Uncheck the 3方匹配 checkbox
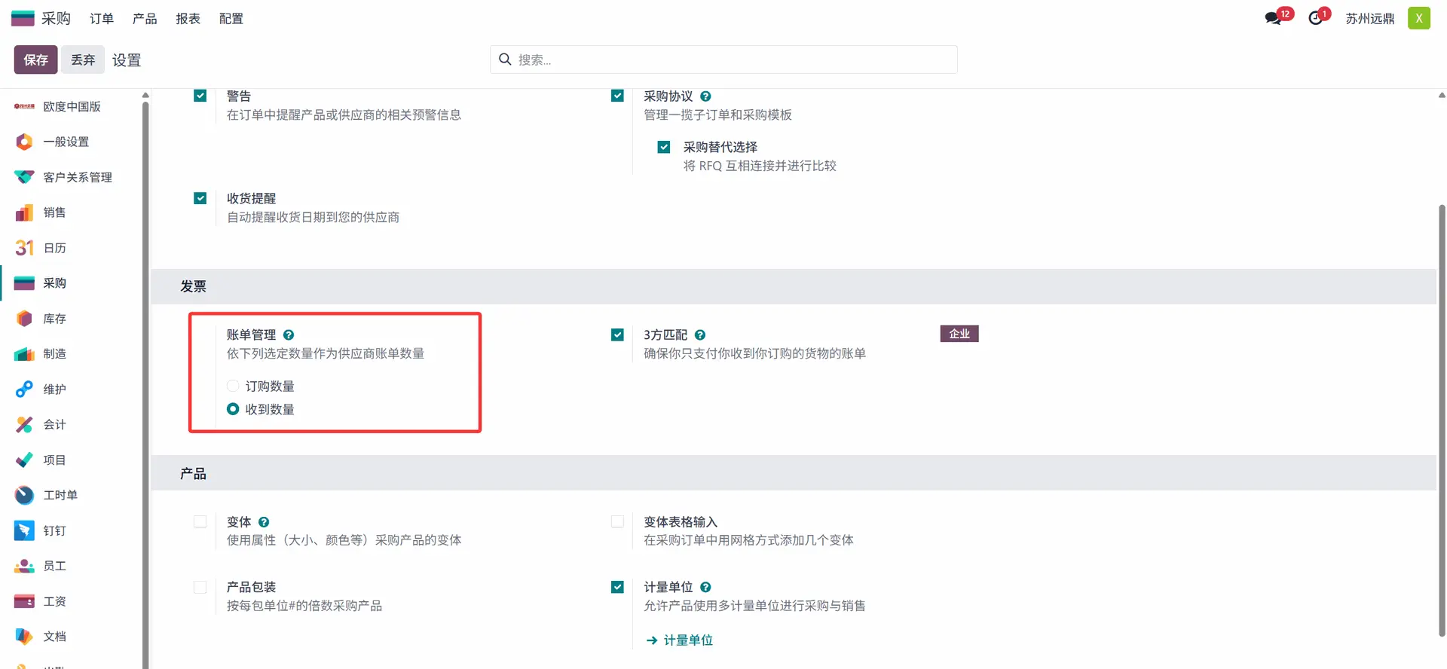This screenshot has width=1447, height=669. click(x=617, y=334)
